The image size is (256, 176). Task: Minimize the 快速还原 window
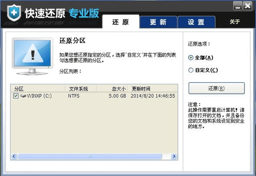coord(238,6)
